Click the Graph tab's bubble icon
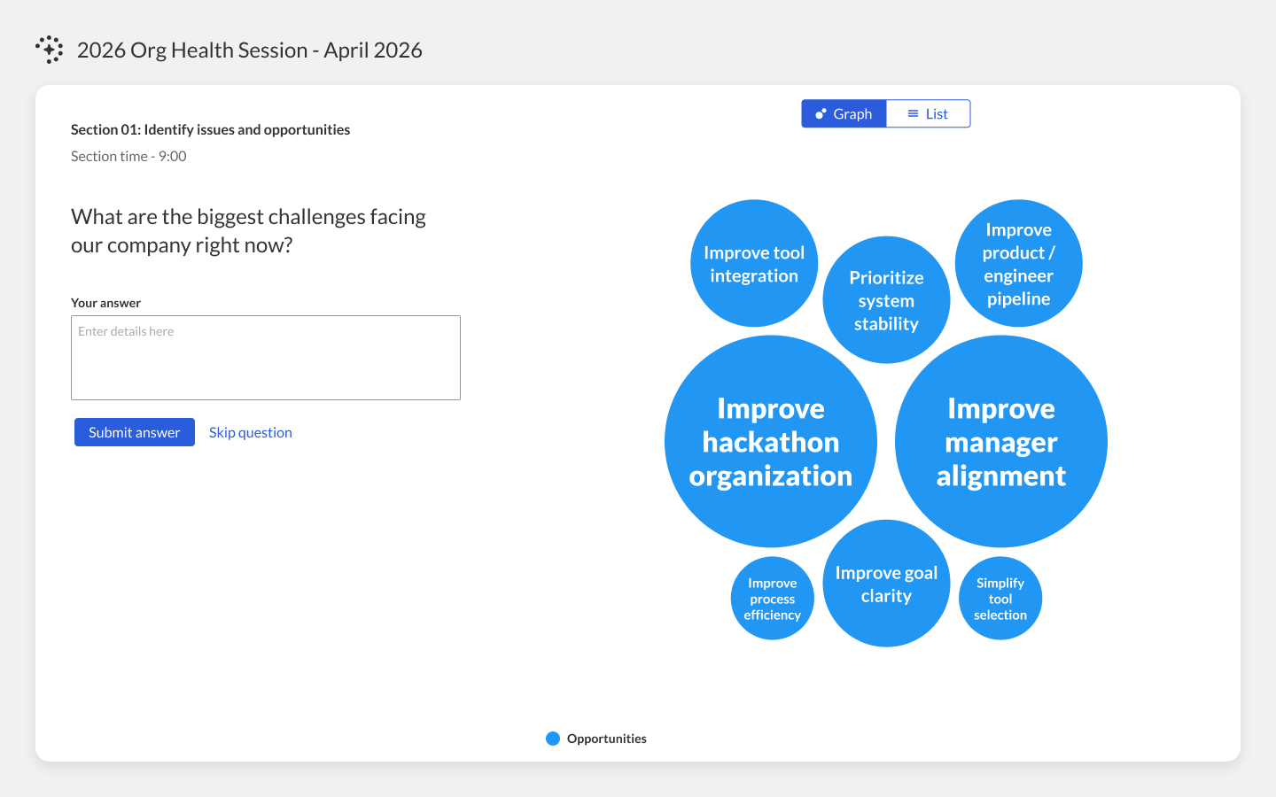Screen dimensions: 1276x797 pos(821,113)
